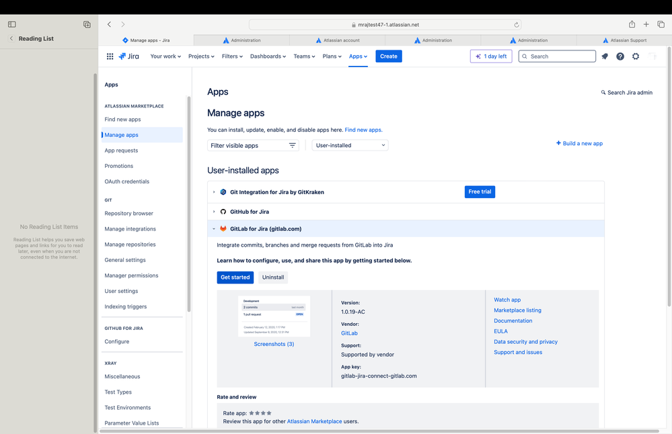The image size is (672, 434).
Task: Click Filter visible apps field
Action: (x=253, y=146)
